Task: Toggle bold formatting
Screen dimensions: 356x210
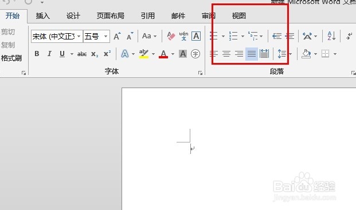Action: tap(37, 54)
